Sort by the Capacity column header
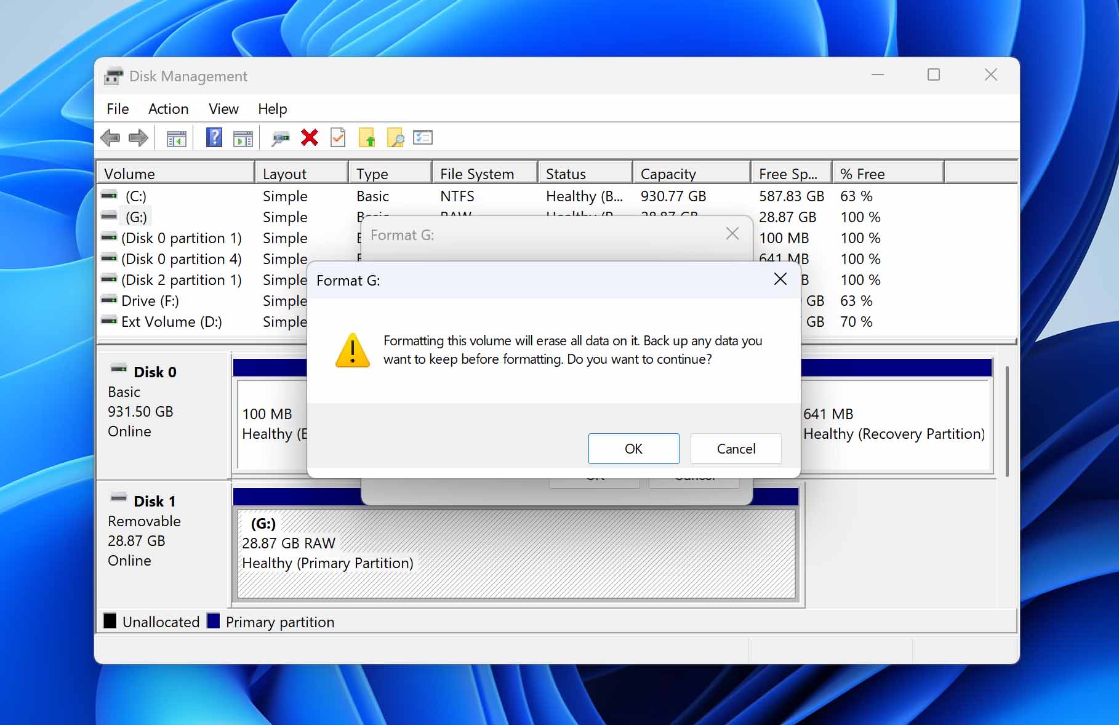 (692, 174)
